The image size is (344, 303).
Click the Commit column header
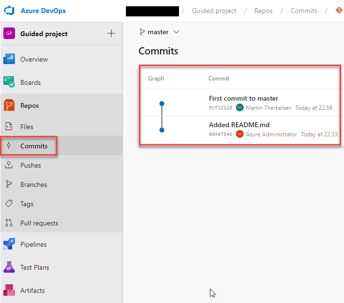219,79
